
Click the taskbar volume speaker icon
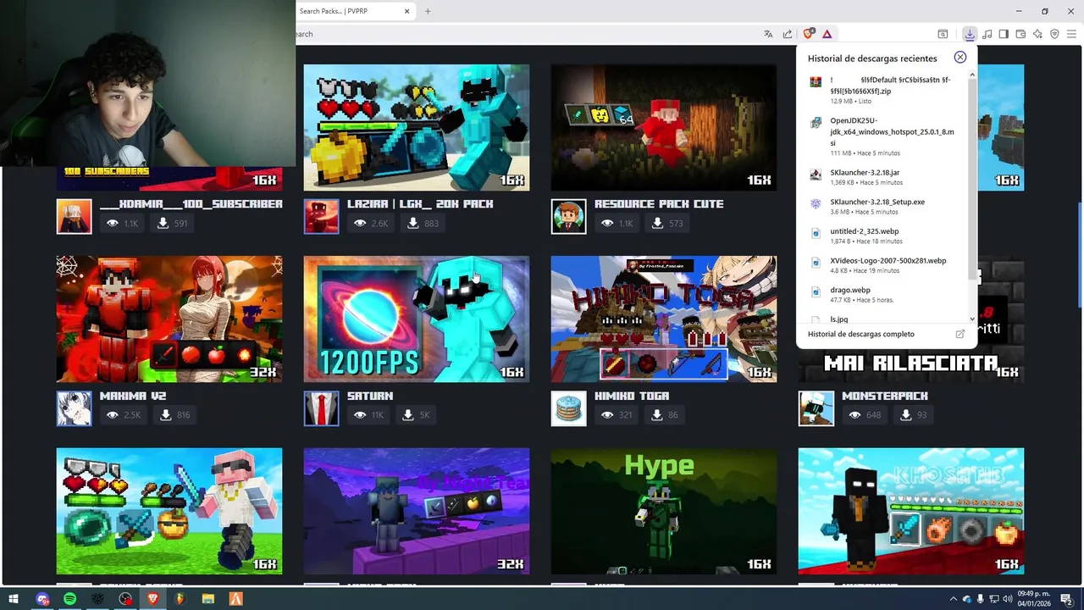[1007, 599]
